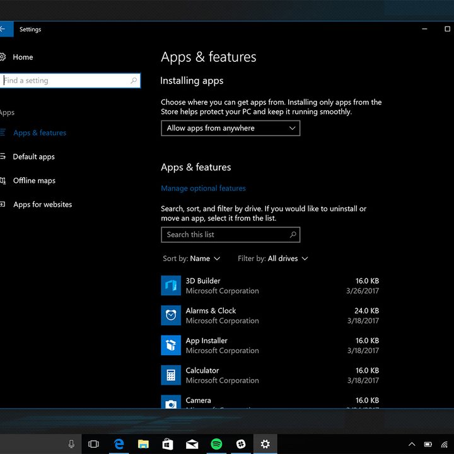Click the Settings back arrow button
454x454 pixels.
[6, 29]
